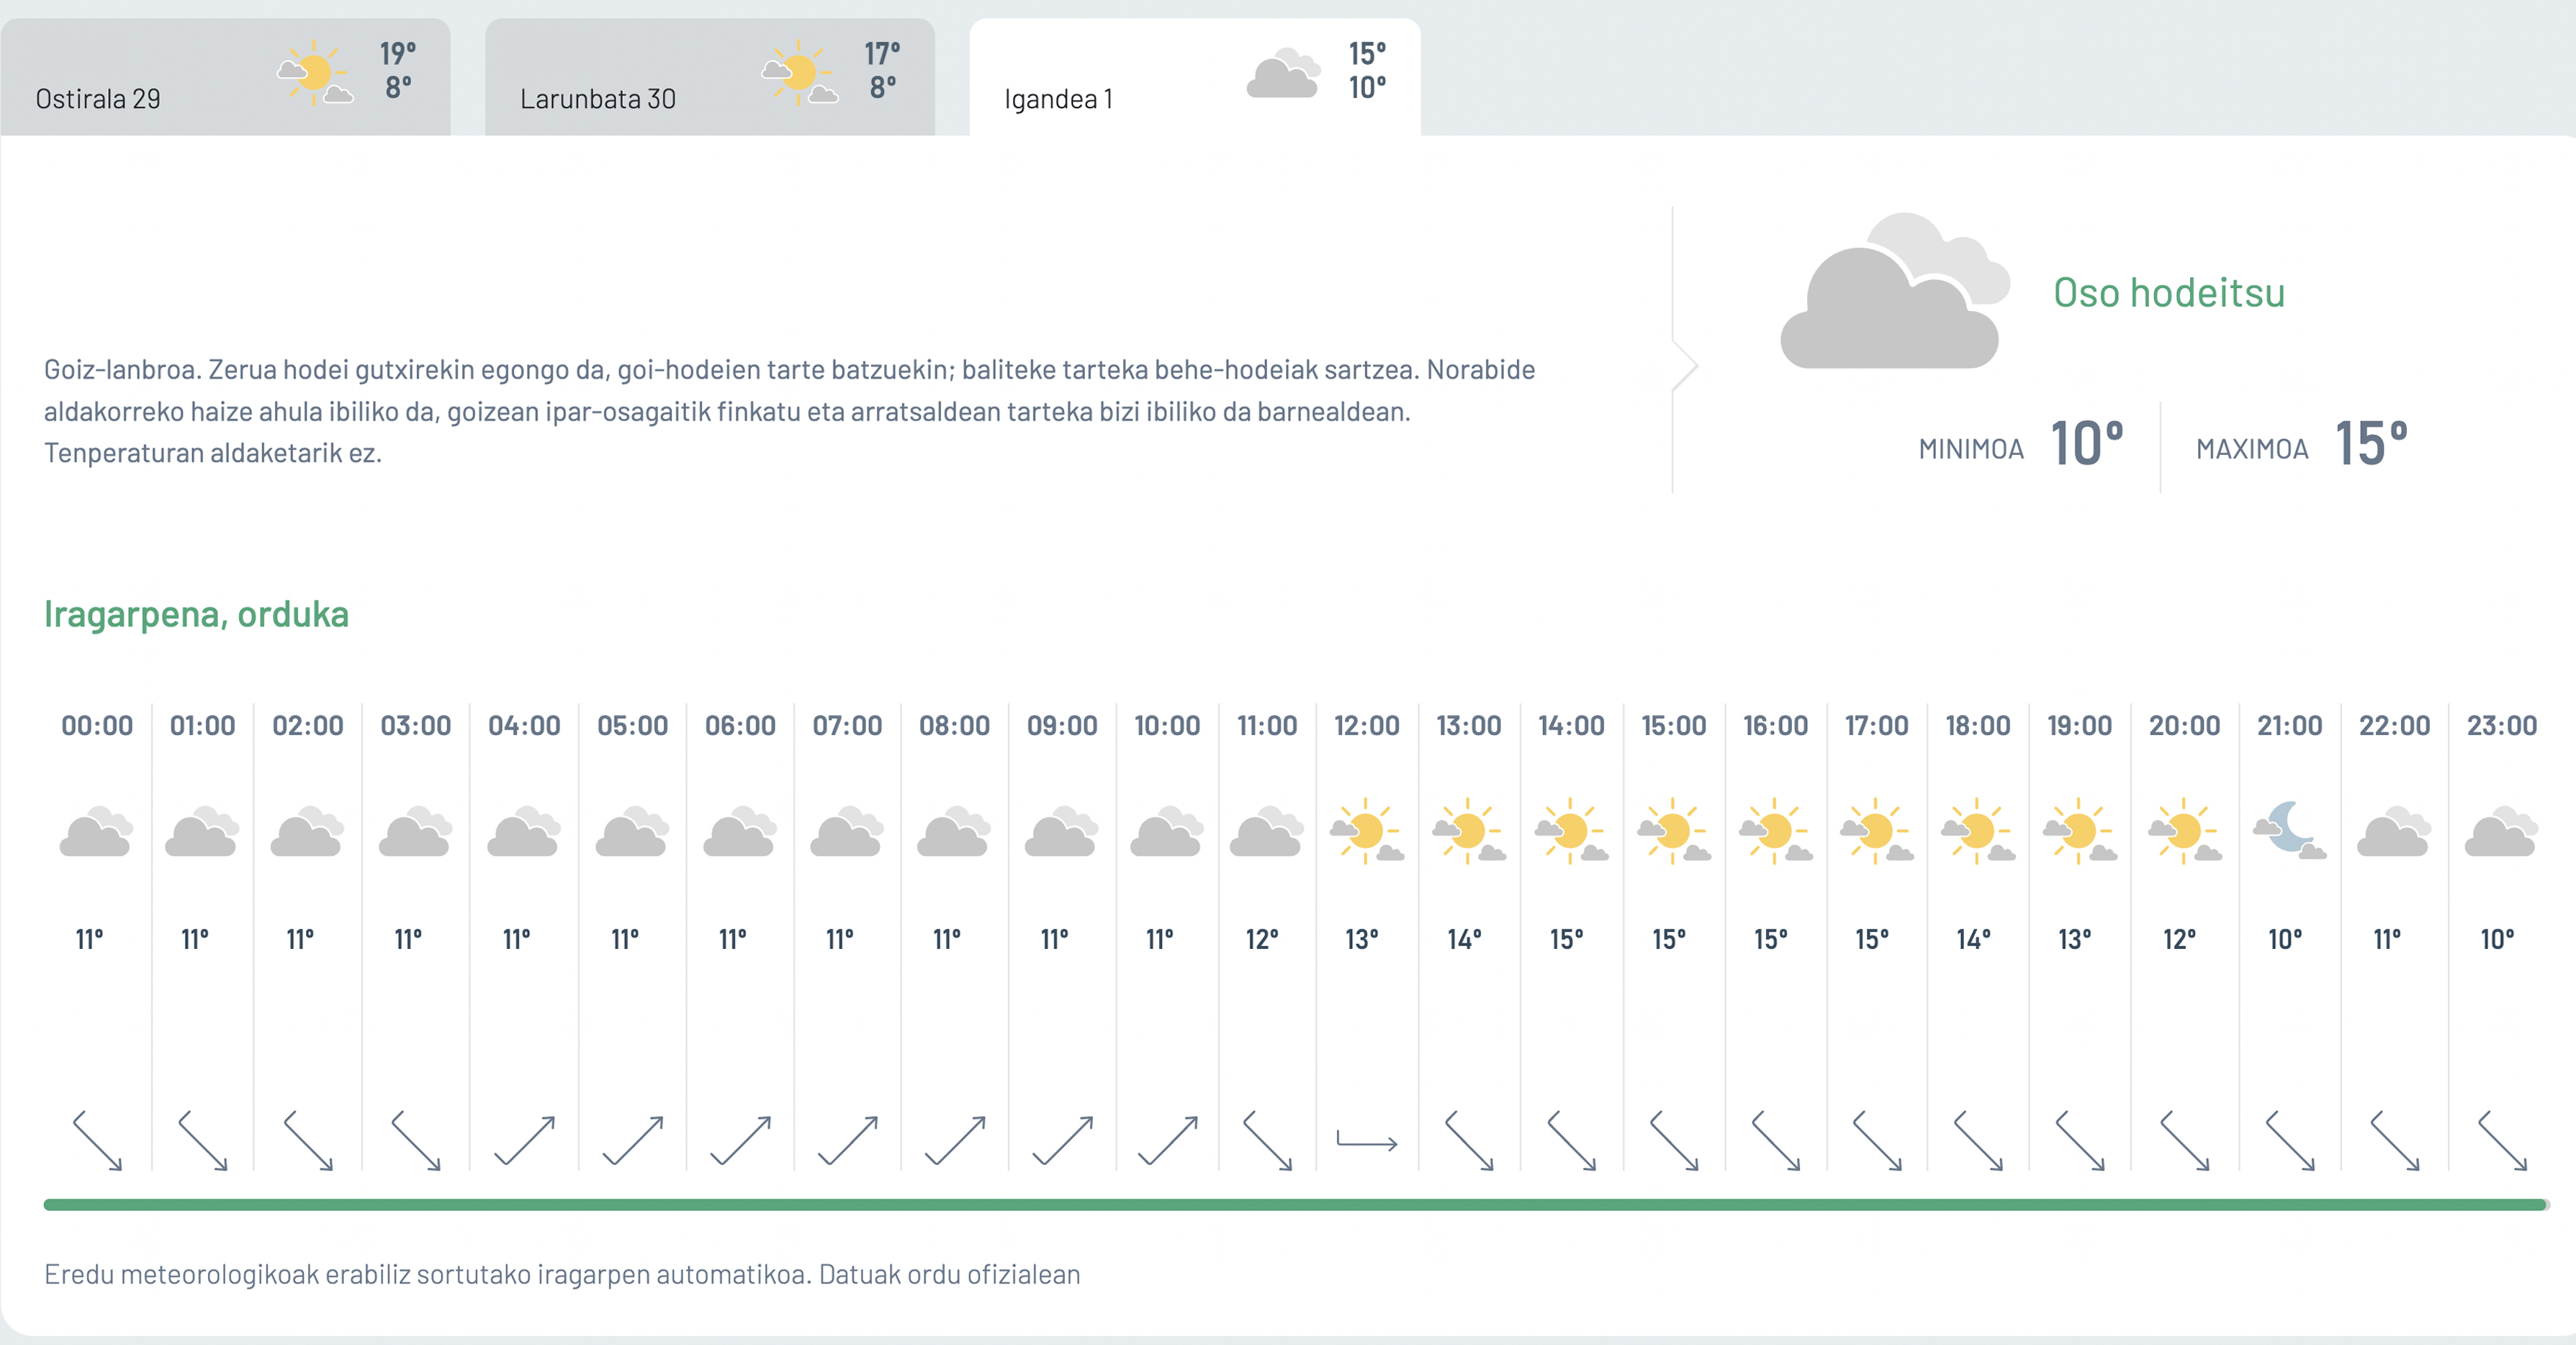This screenshot has height=1345, width=2576.
Task: Click the 12° temperature under 11:00
Action: 1261,940
